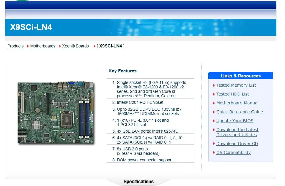The image size is (285, 186).
Task: Click the Key Features heading
Action: pyautogui.click(x=122, y=71)
